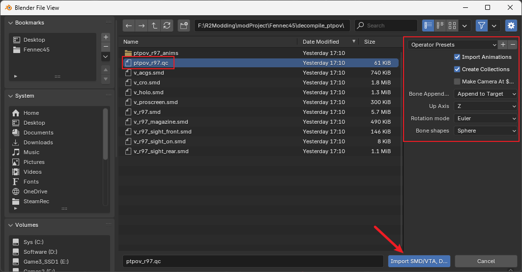Viewport: 522px width, 272px height.
Task: Click the forward navigation arrow
Action: click(142, 26)
